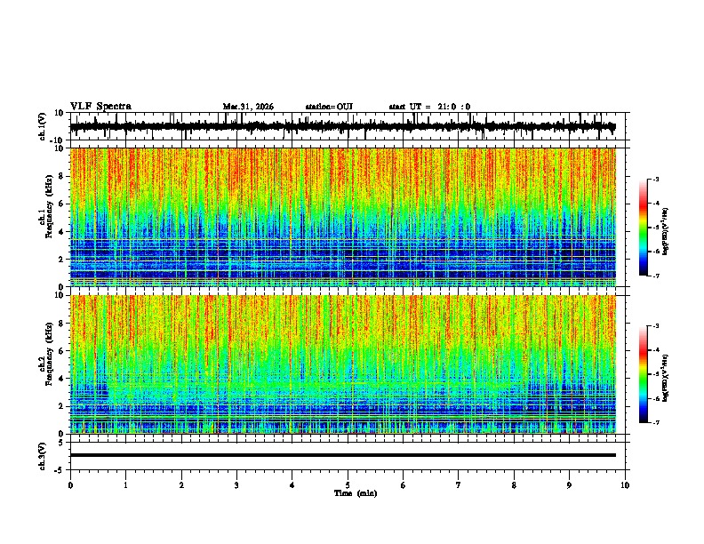Click the "station=OUJ" header label
This screenshot has height=544, width=704.
329,107
